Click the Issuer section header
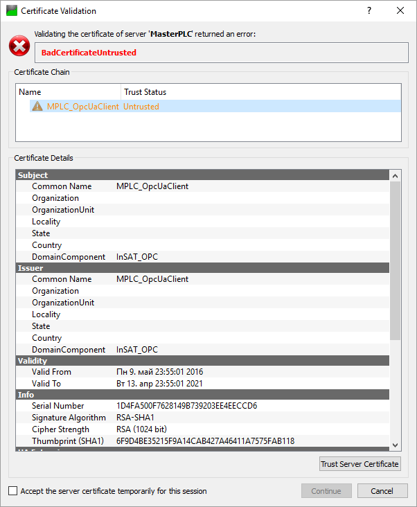 (x=202, y=268)
